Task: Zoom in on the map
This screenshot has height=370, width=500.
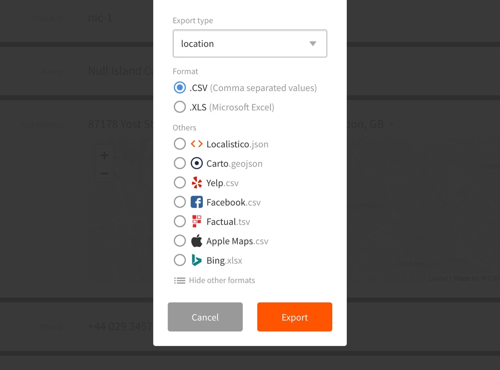Action: point(104,155)
